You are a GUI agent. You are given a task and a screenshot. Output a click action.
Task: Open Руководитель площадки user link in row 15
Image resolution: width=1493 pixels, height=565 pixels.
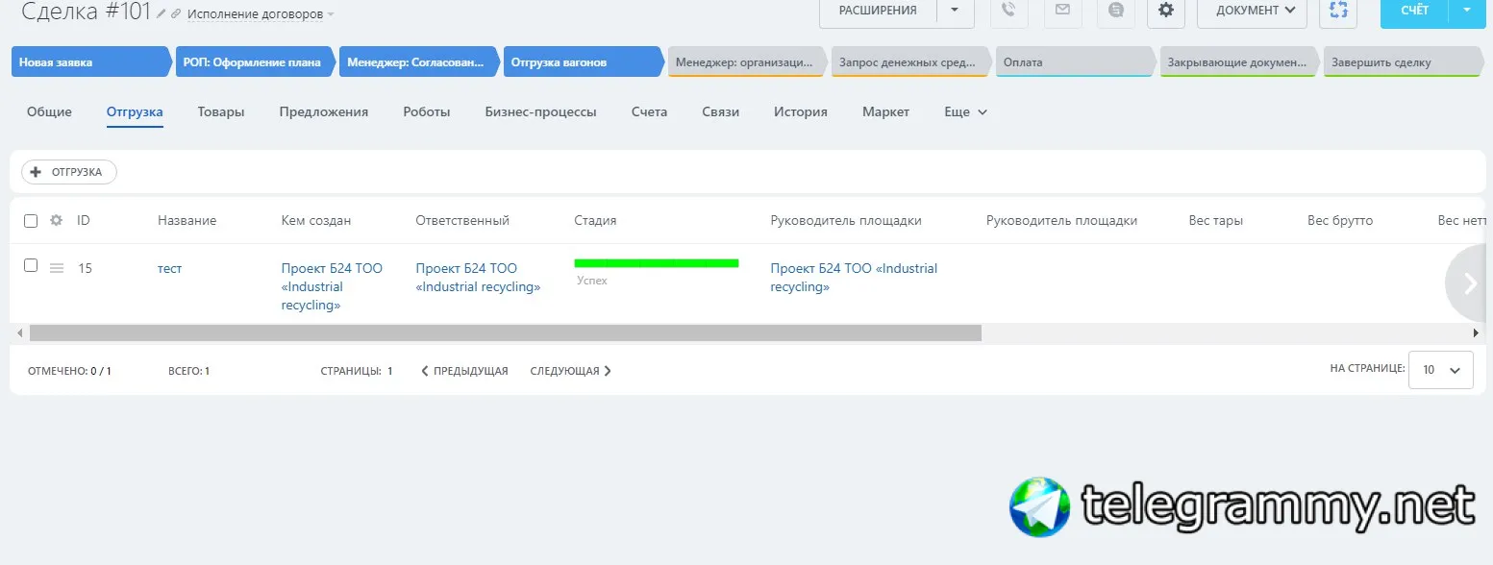(854, 278)
